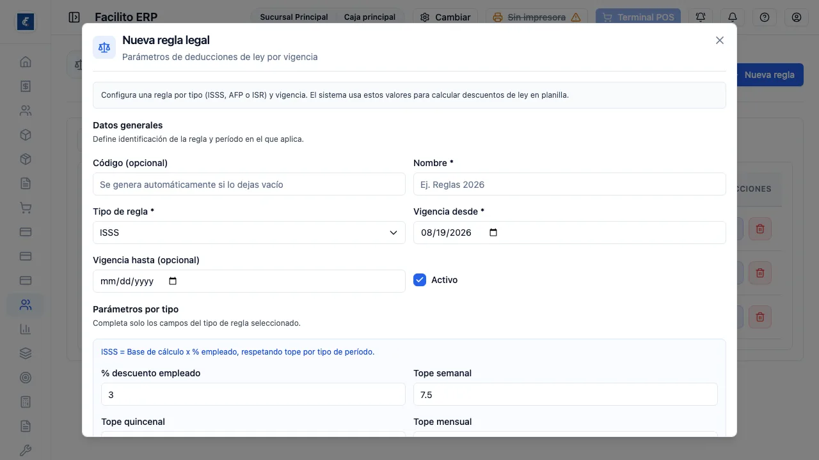Open the stacked layers sidebar icon
Viewport: 819px width, 460px height.
26,353
